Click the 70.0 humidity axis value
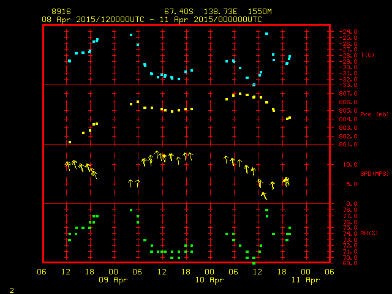 click(350, 257)
